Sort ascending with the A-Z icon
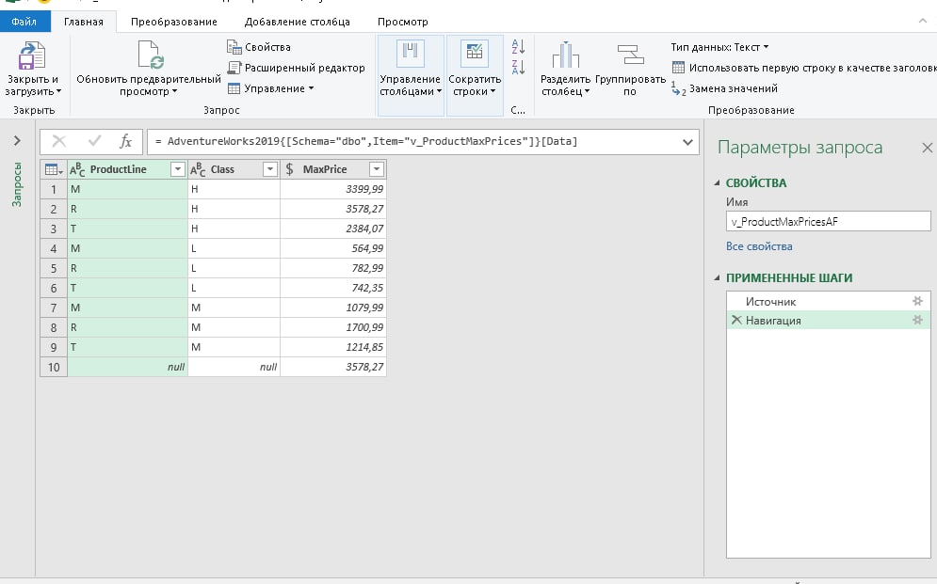Screen dimensions: 937x584 (x=518, y=46)
